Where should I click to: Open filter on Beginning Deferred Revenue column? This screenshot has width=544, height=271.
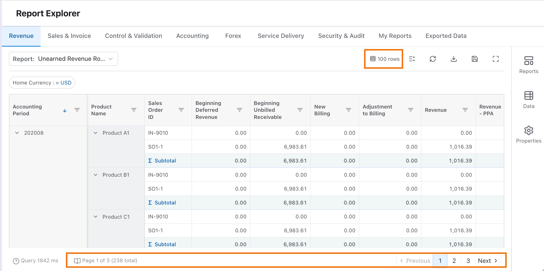tap(240, 110)
